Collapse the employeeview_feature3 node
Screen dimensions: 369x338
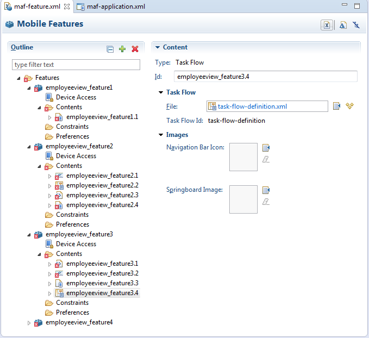pyautogui.click(x=29, y=235)
